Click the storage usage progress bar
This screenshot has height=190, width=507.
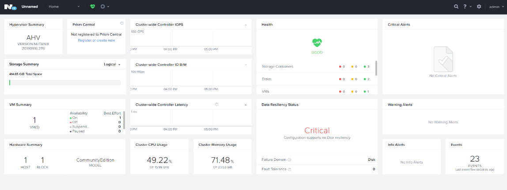click(x=65, y=83)
